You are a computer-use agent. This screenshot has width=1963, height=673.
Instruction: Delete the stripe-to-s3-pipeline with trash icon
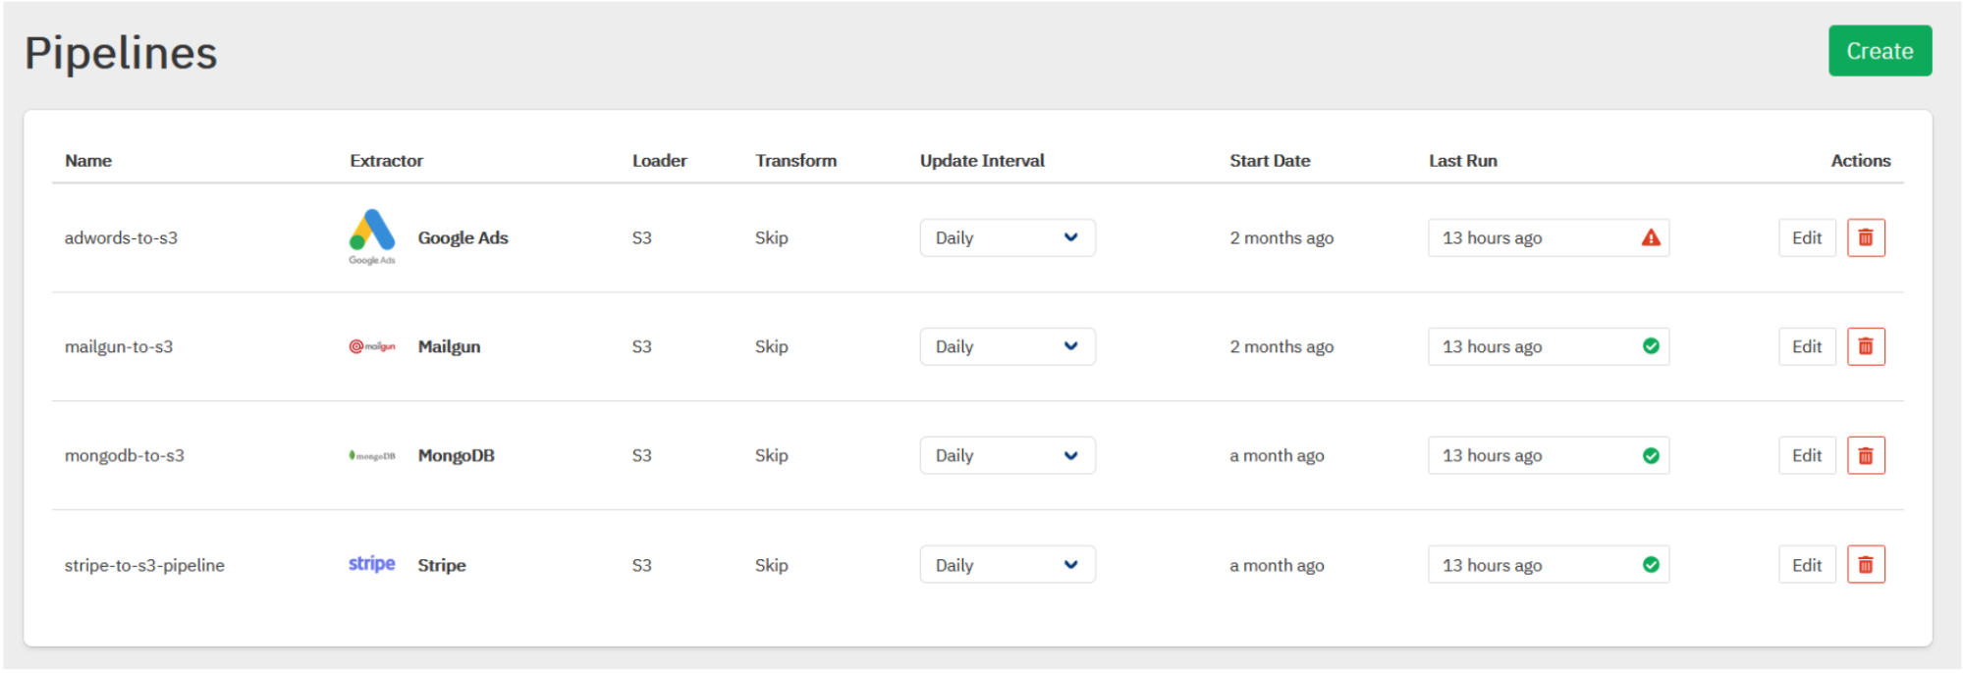[x=1866, y=564]
